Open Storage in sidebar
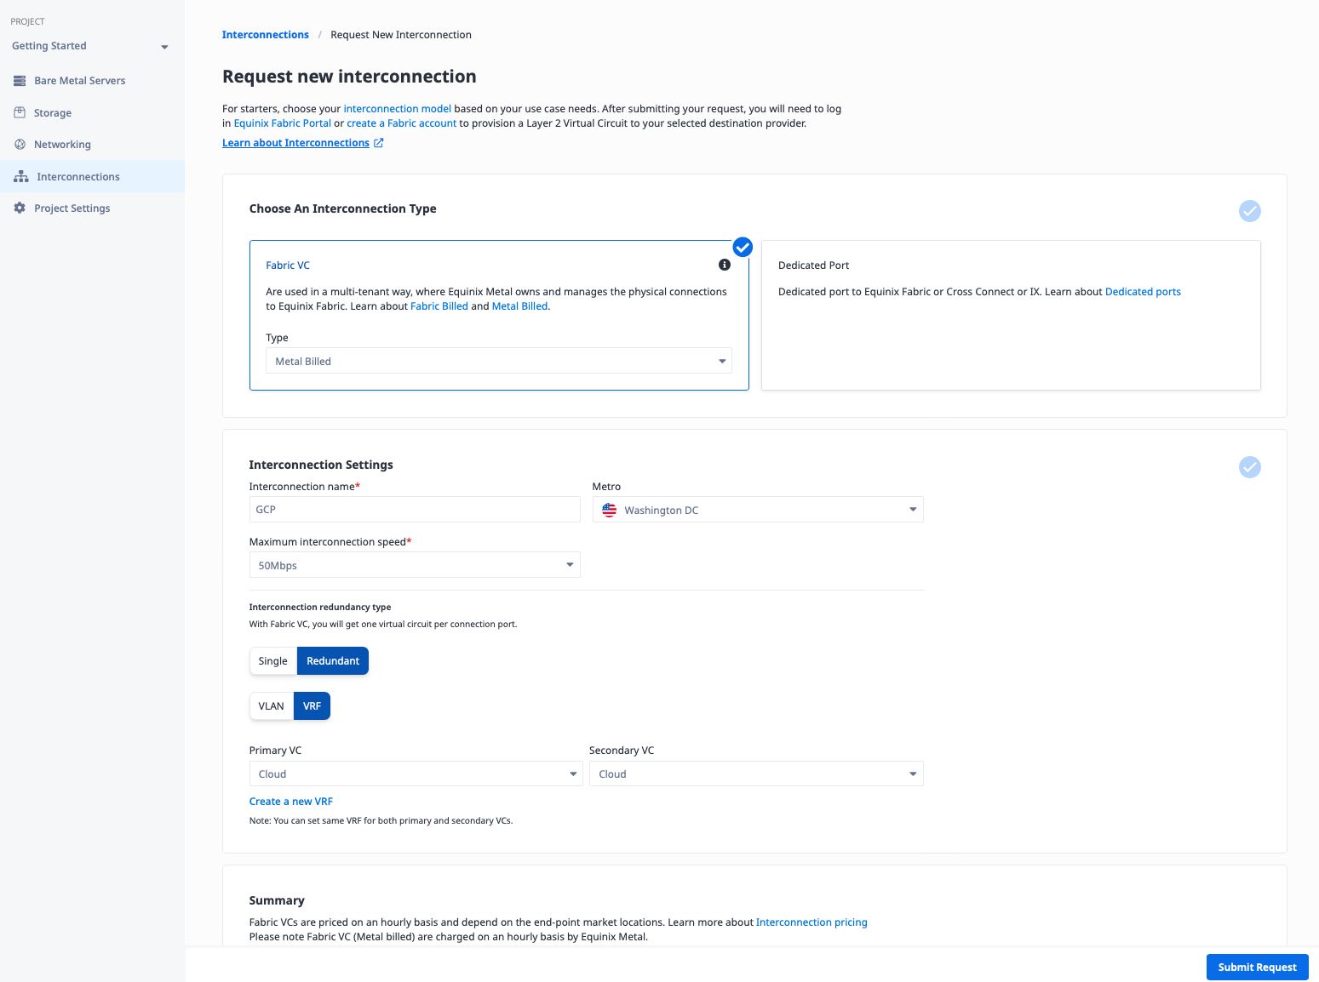 pos(92,112)
